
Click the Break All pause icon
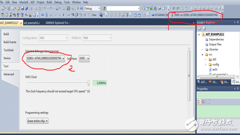click(x=60, y=15)
